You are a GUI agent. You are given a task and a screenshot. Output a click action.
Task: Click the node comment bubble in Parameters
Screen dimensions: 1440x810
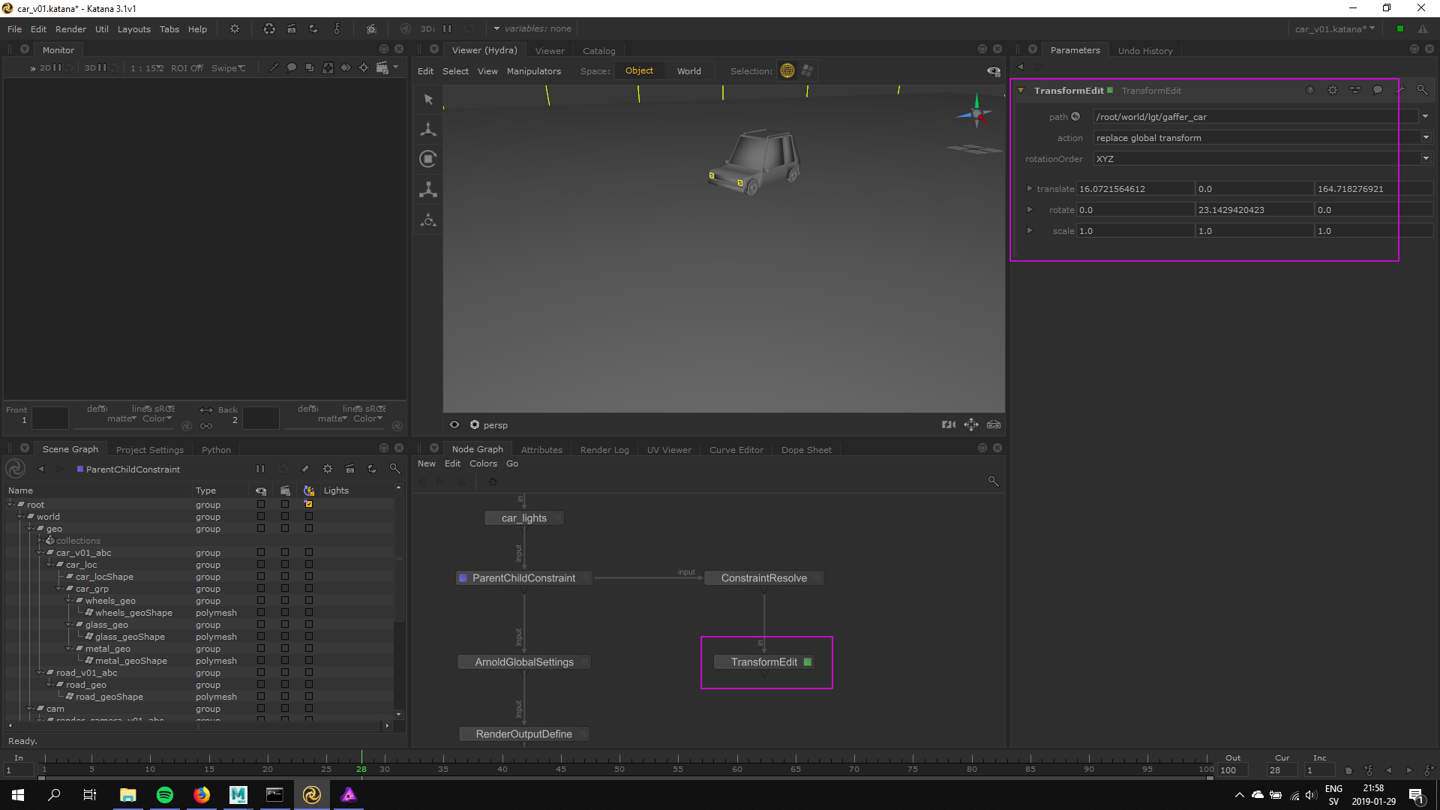coord(1378,90)
